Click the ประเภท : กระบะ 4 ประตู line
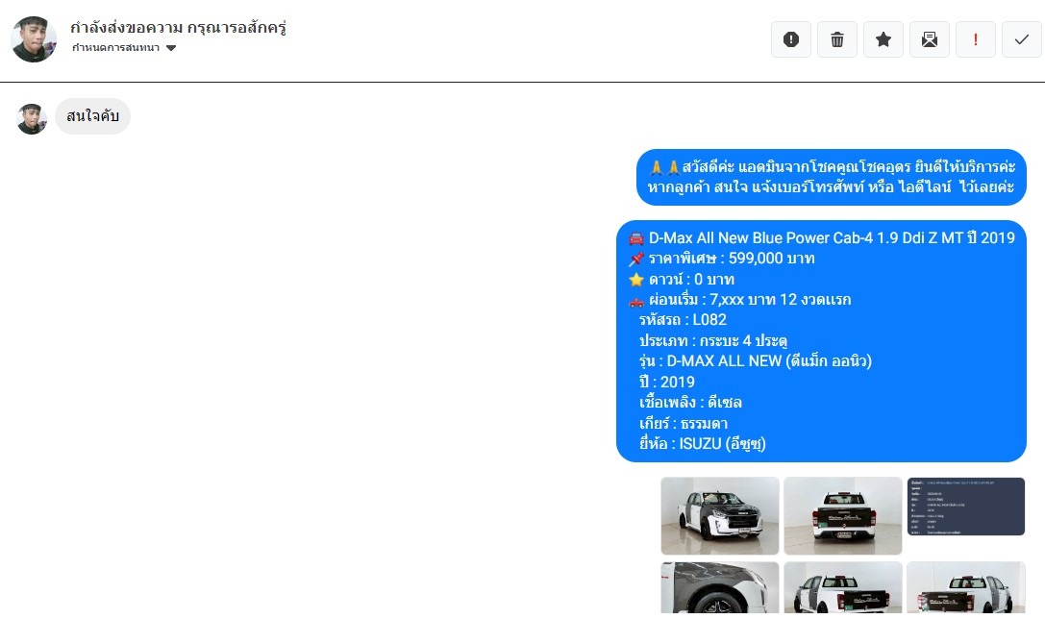The height and width of the screenshot is (619, 1045). [x=713, y=340]
